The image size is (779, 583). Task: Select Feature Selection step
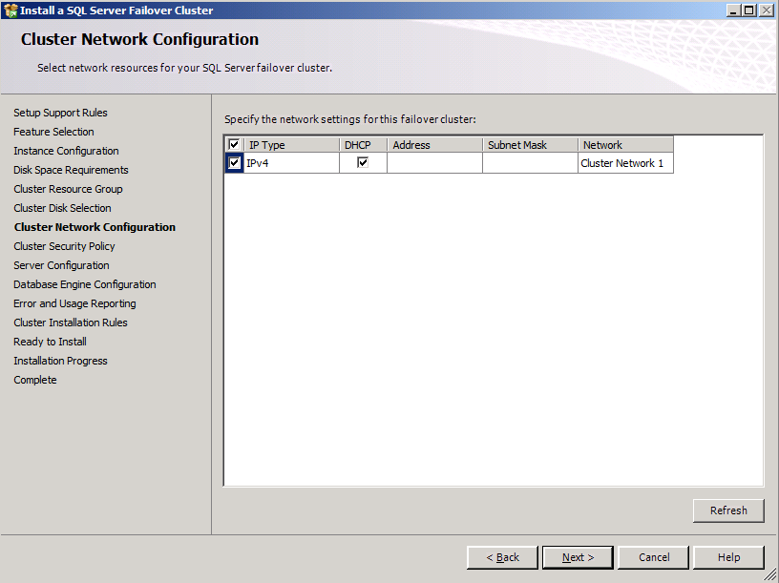pos(53,132)
